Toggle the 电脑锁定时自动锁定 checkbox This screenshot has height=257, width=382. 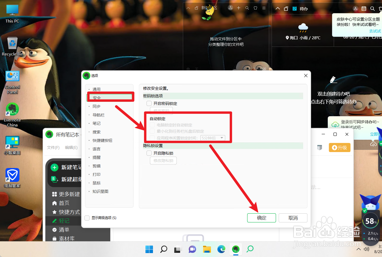(x=152, y=125)
